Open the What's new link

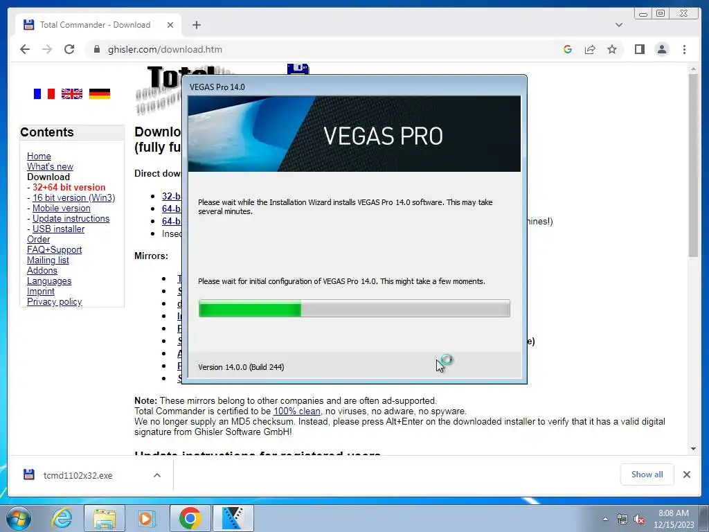pyautogui.click(x=50, y=166)
